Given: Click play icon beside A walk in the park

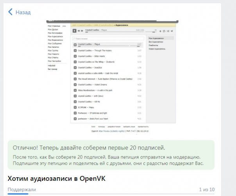Looking at the screenshot, I should pos(75,90).
